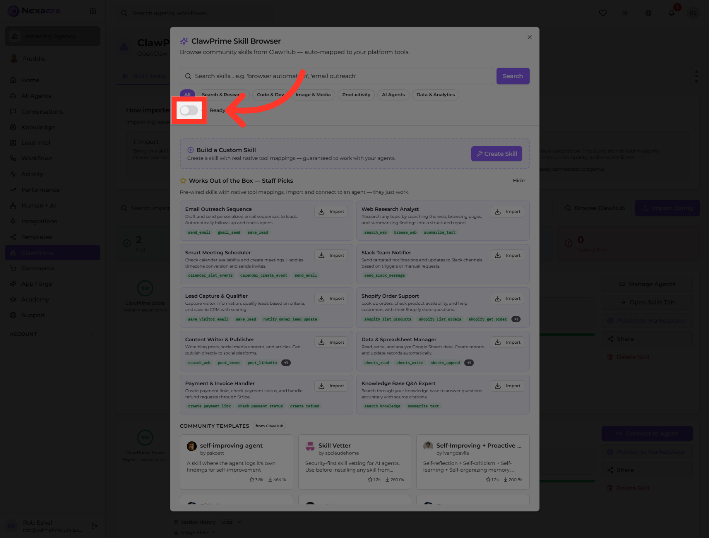
Task: Filter skills by Code & Dev
Action: pos(270,95)
